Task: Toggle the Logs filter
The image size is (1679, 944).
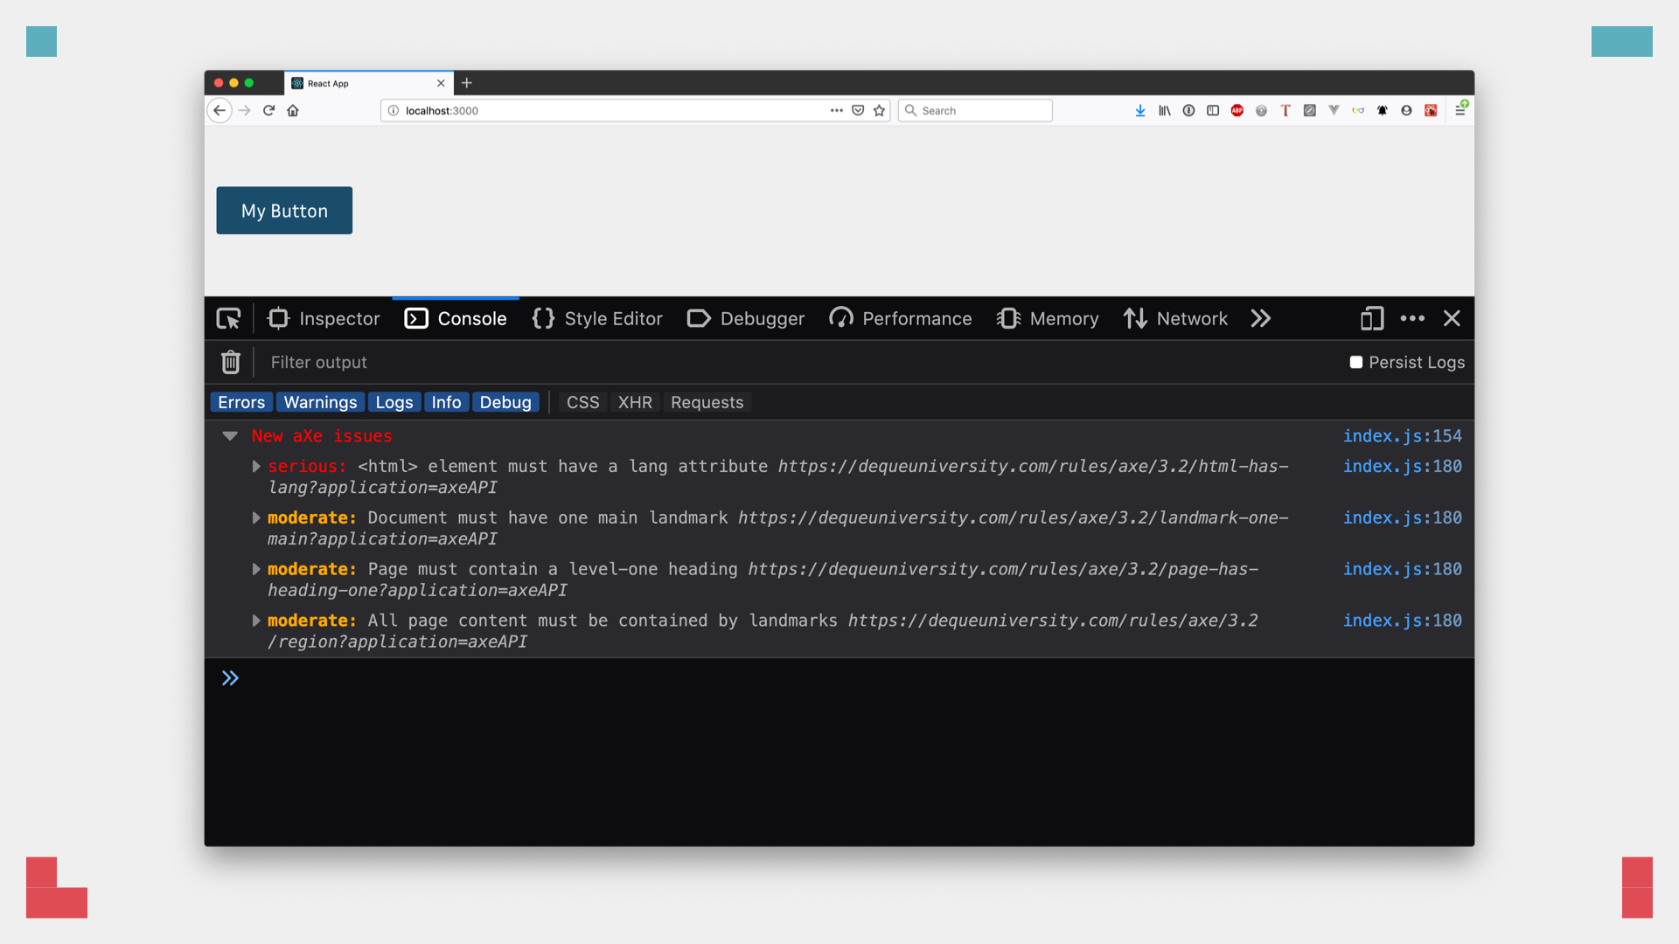Action: click(x=394, y=402)
